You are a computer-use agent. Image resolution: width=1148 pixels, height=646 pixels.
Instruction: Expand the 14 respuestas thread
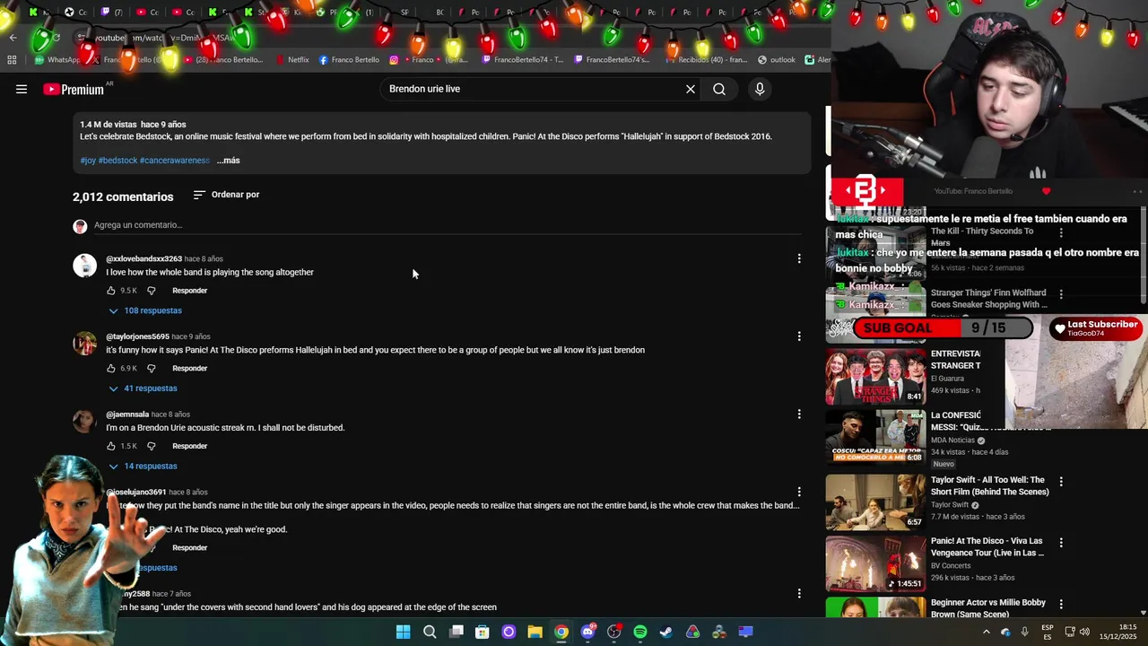tap(143, 467)
